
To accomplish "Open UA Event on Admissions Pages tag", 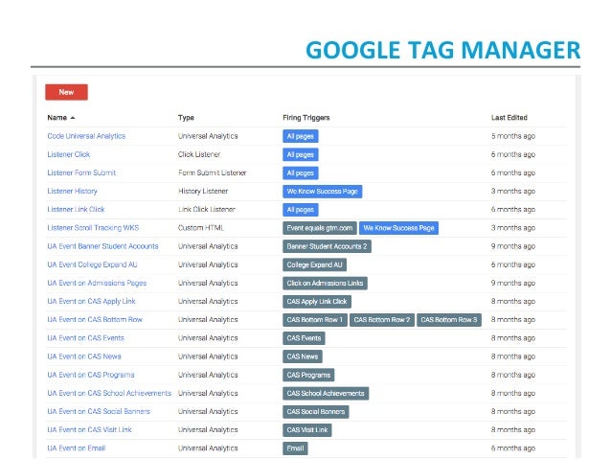I will (x=97, y=283).
